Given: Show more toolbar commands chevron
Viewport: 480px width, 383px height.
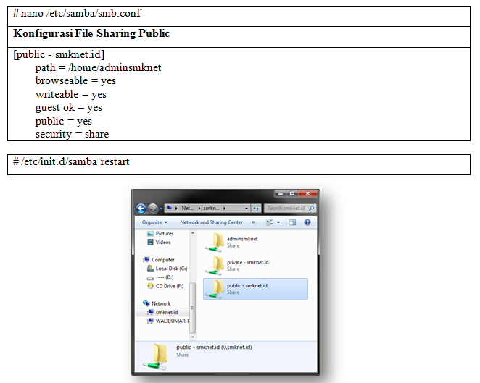Looking at the screenshot, I should [x=255, y=222].
